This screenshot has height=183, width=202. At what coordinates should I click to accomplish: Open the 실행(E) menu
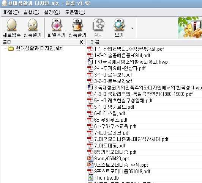[x=32, y=13]
